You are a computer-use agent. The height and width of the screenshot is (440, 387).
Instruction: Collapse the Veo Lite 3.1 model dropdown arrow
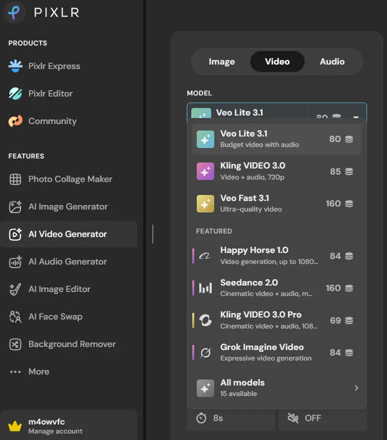click(356, 117)
